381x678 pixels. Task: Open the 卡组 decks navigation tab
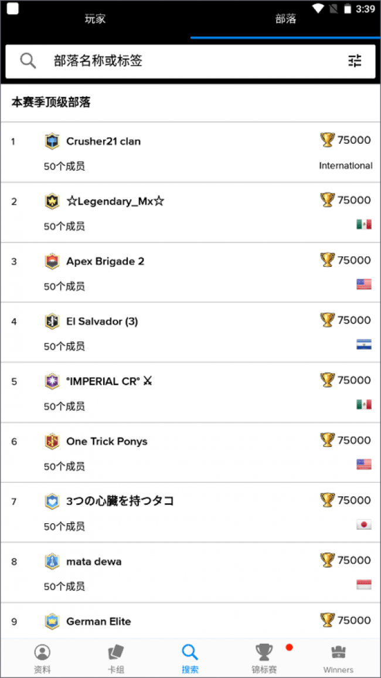tap(115, 658)
